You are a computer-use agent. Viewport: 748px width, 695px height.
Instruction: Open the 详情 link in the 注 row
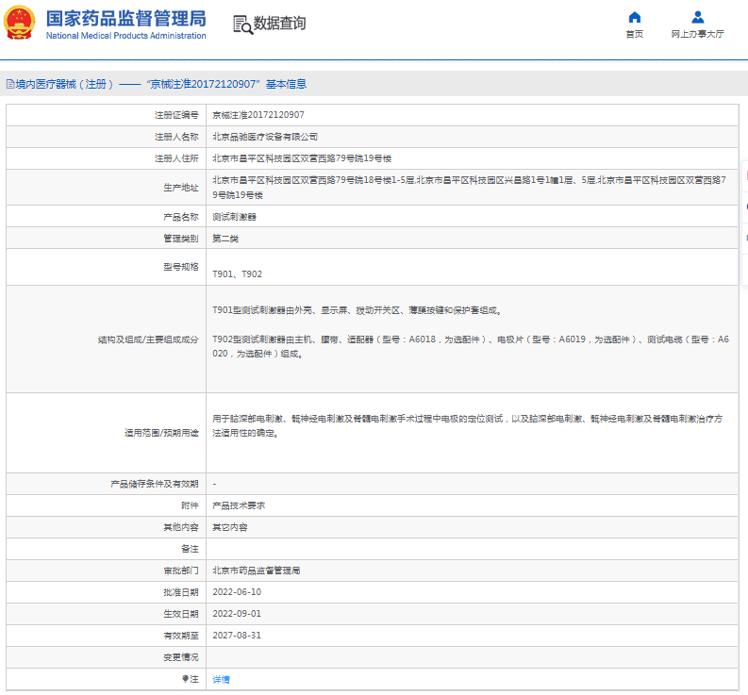click(x=221, y=679)
